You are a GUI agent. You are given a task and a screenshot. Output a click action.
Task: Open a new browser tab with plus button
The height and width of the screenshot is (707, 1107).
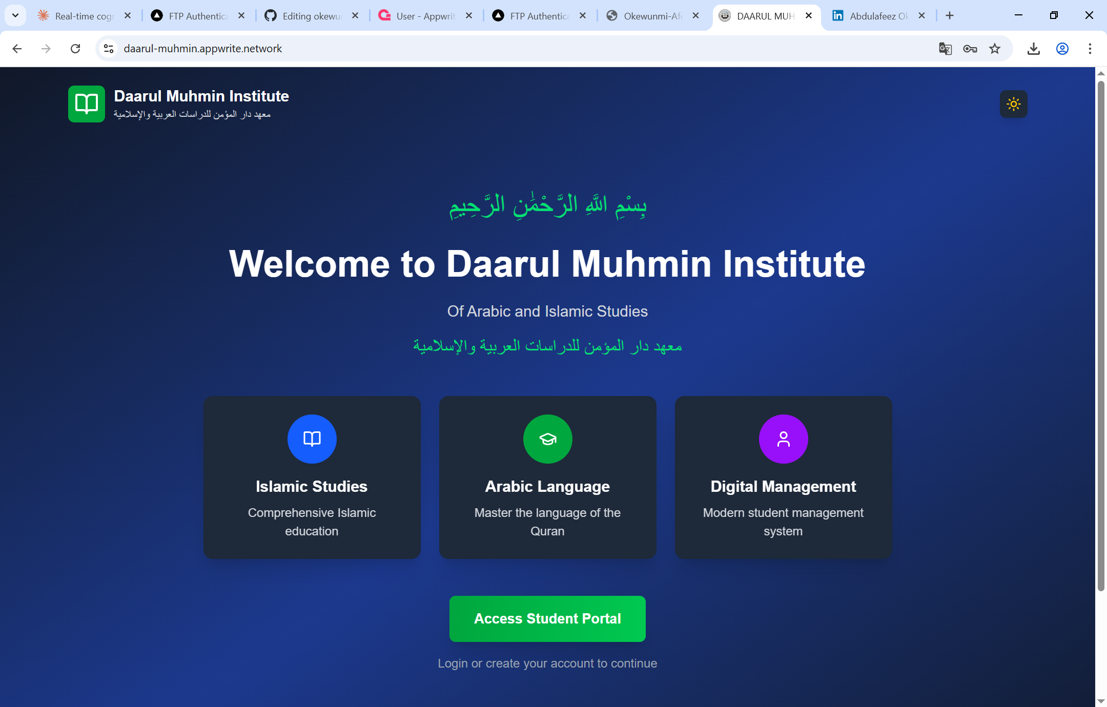coord(950,16)
